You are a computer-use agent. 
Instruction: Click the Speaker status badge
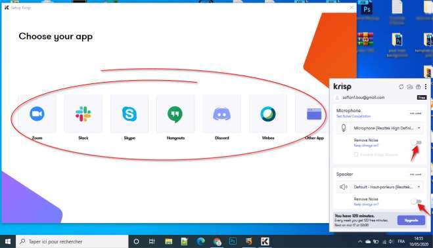415,175
